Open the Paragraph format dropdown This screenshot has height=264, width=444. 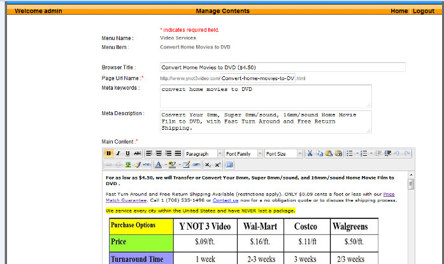(x=203, y=153)
